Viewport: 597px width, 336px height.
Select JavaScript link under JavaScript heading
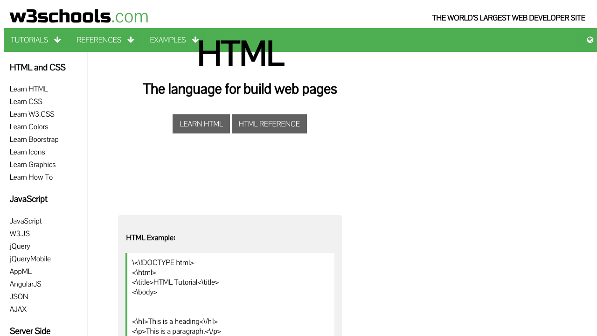26,221
